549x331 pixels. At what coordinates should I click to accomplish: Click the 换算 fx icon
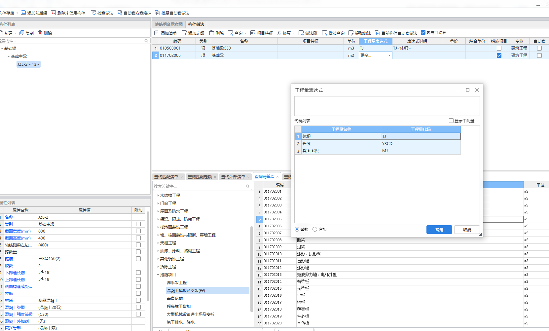tap(279, 33)
